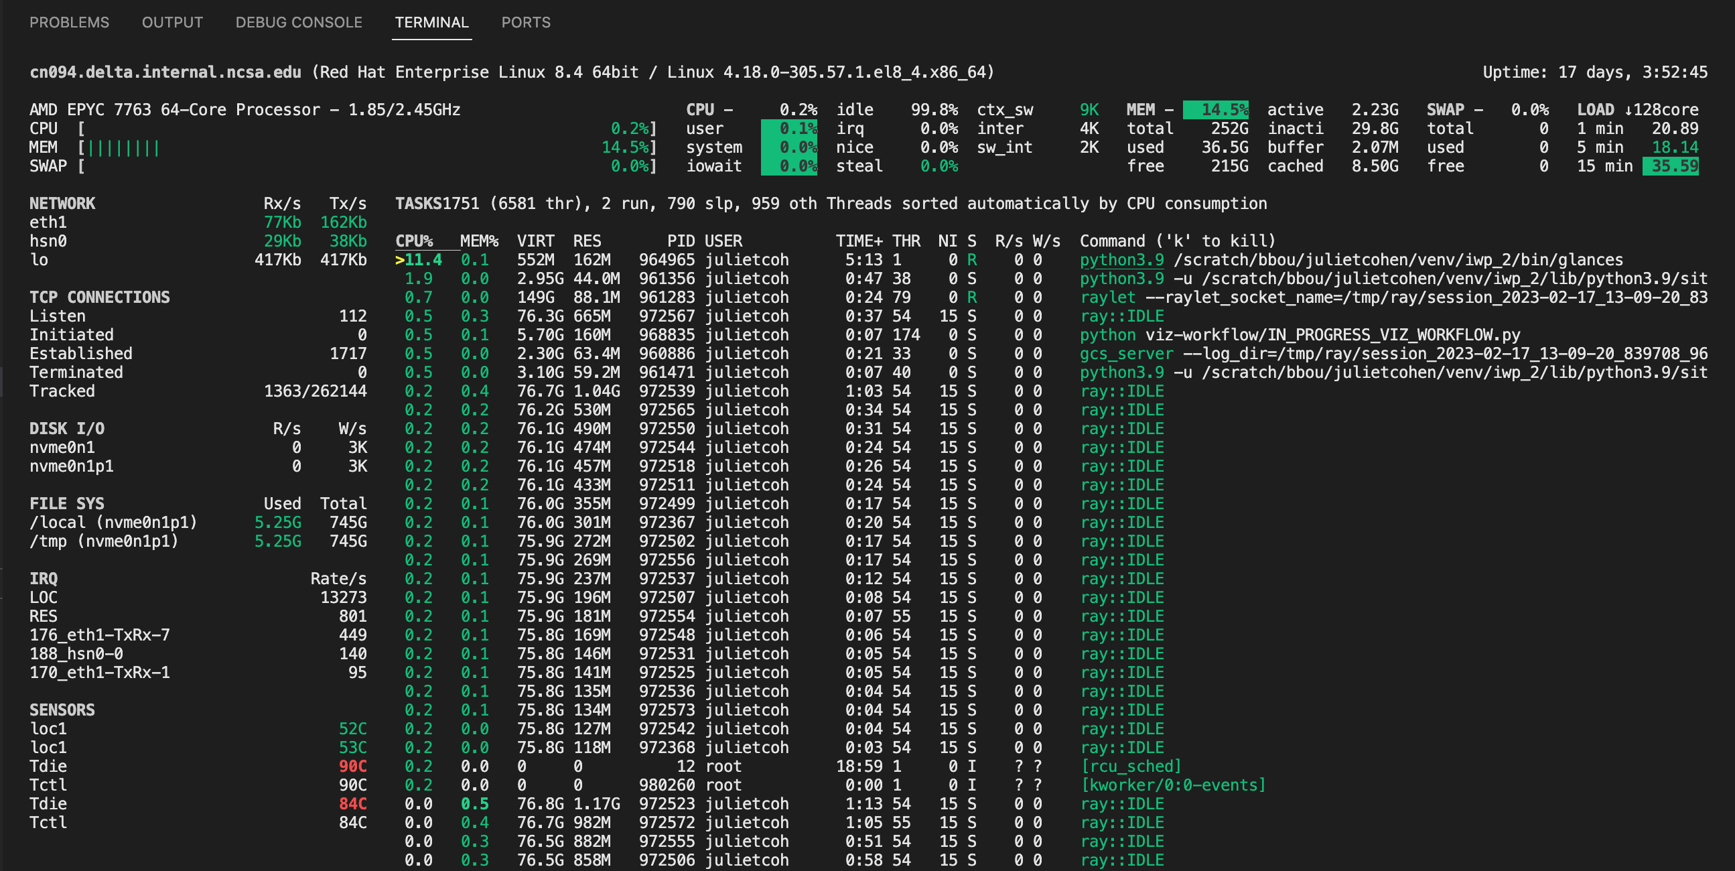Switch to the PORTS tab

point(525,22)
